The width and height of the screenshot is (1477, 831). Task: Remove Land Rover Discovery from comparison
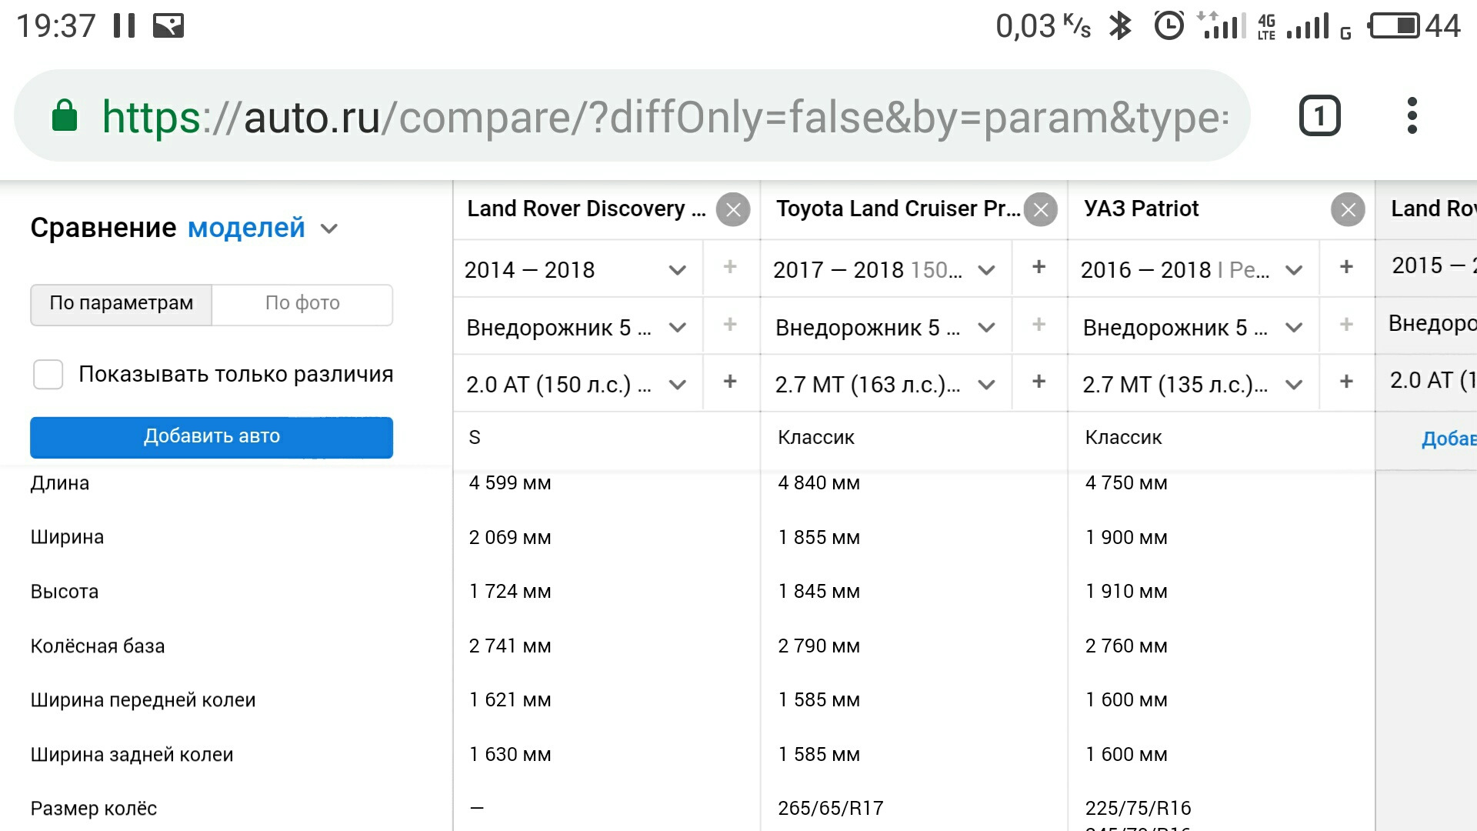(732, 209)
